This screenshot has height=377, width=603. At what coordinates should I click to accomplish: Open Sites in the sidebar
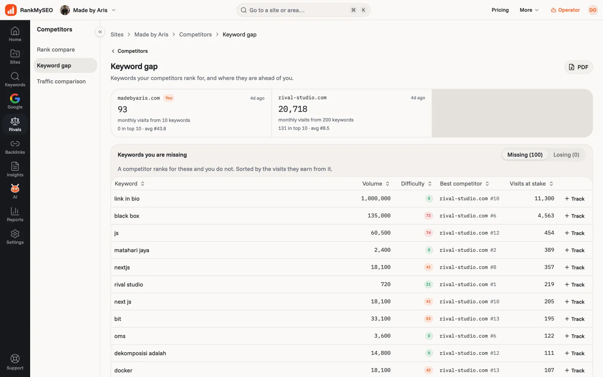tap(15, 57)
